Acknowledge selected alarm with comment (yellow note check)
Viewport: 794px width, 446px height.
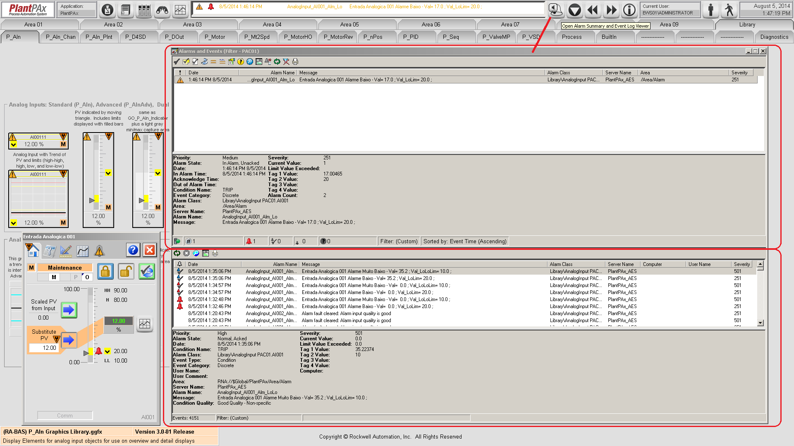point(186,62)
